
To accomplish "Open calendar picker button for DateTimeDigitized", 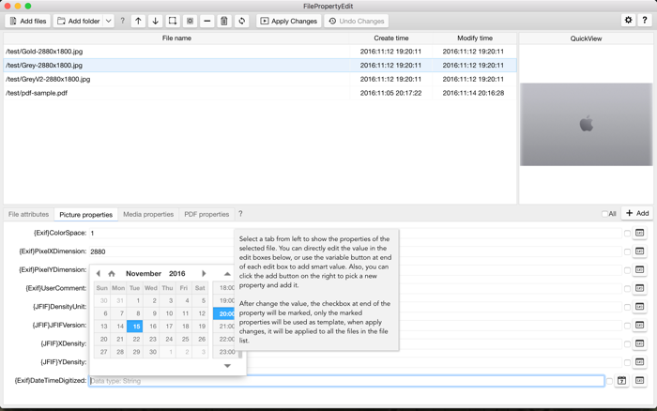I will pos(621,380).
